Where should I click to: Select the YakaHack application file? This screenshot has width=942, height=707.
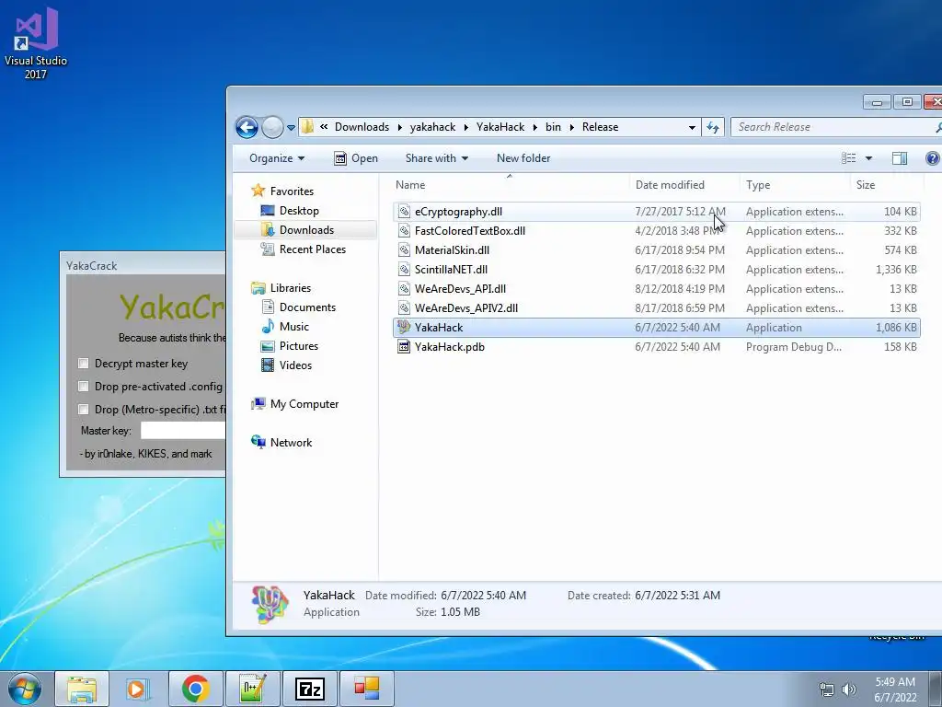point(656,328)
